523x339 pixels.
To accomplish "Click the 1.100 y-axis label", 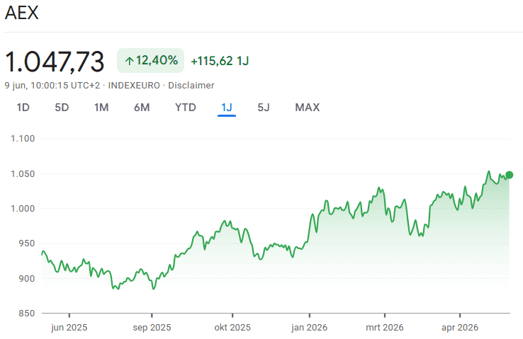I will 23,139.
